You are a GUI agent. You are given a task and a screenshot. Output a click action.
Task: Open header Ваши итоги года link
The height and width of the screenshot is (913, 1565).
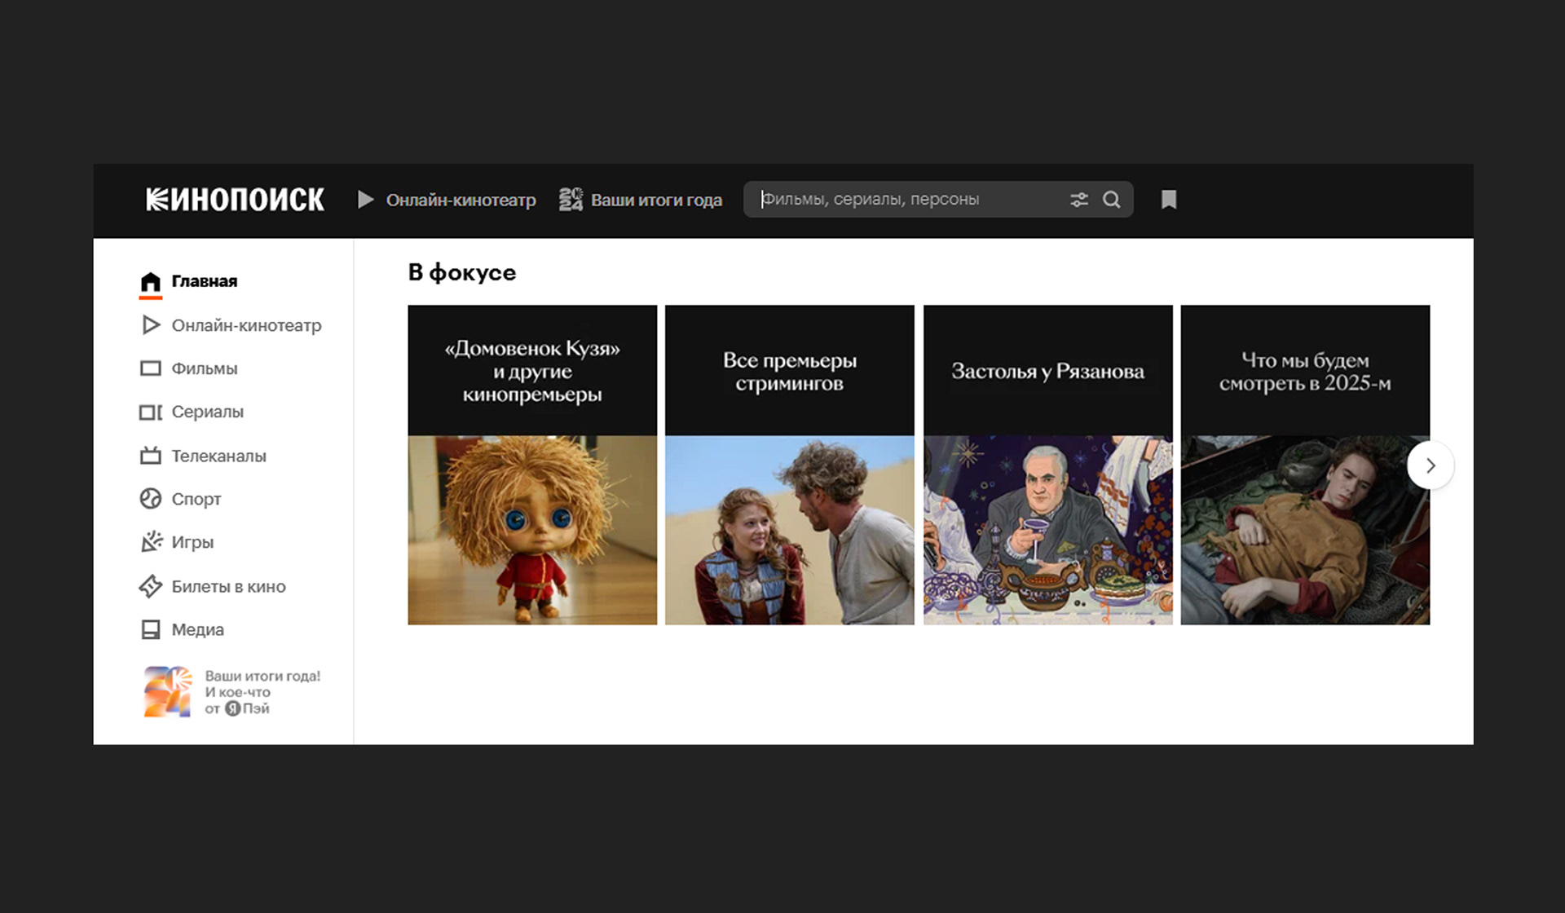pos(656,200)
